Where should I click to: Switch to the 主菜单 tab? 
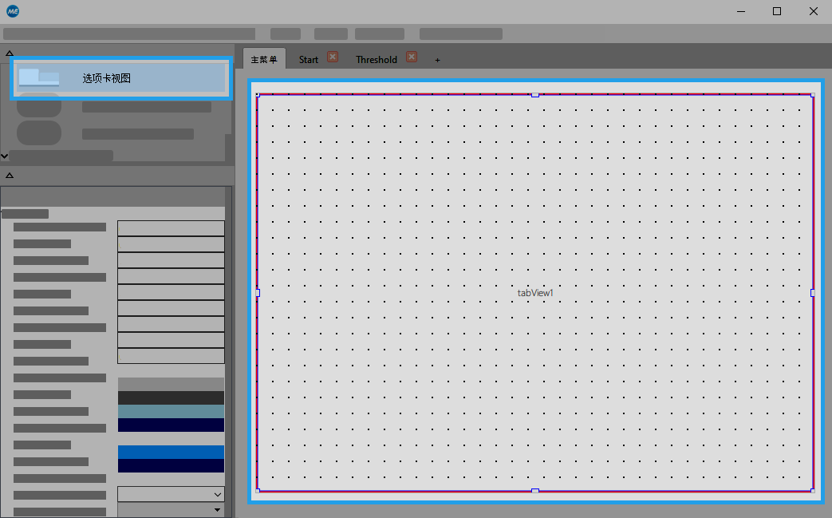click(264, 60)
